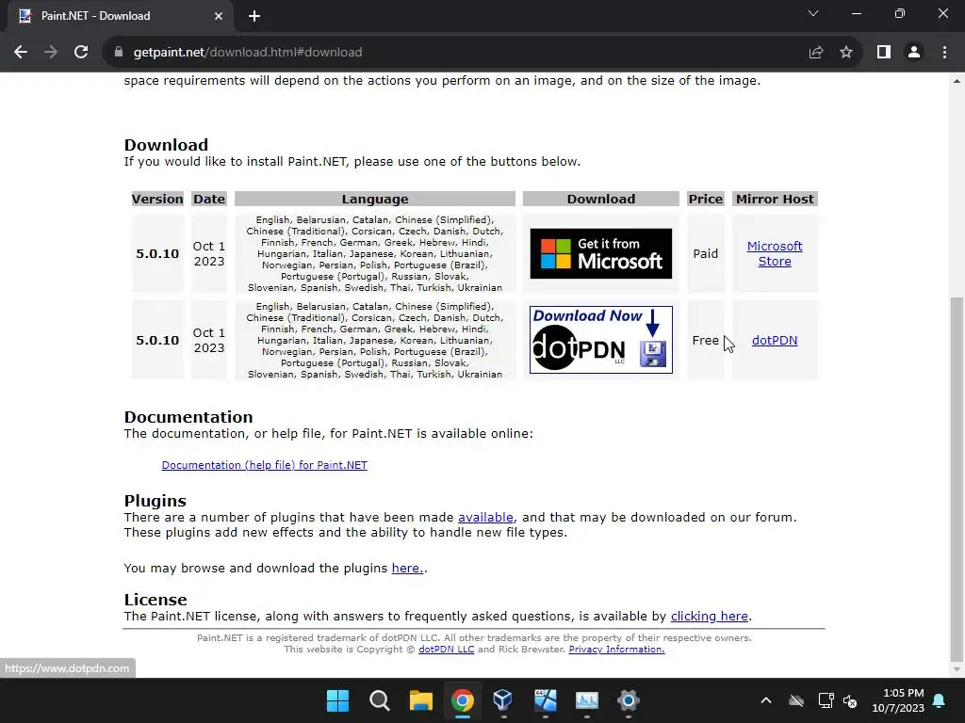This screenshot has height=723, width=965.
Task: Open the Resource Monitor graph taskbar icon
Action: click(x=586, y=700)
